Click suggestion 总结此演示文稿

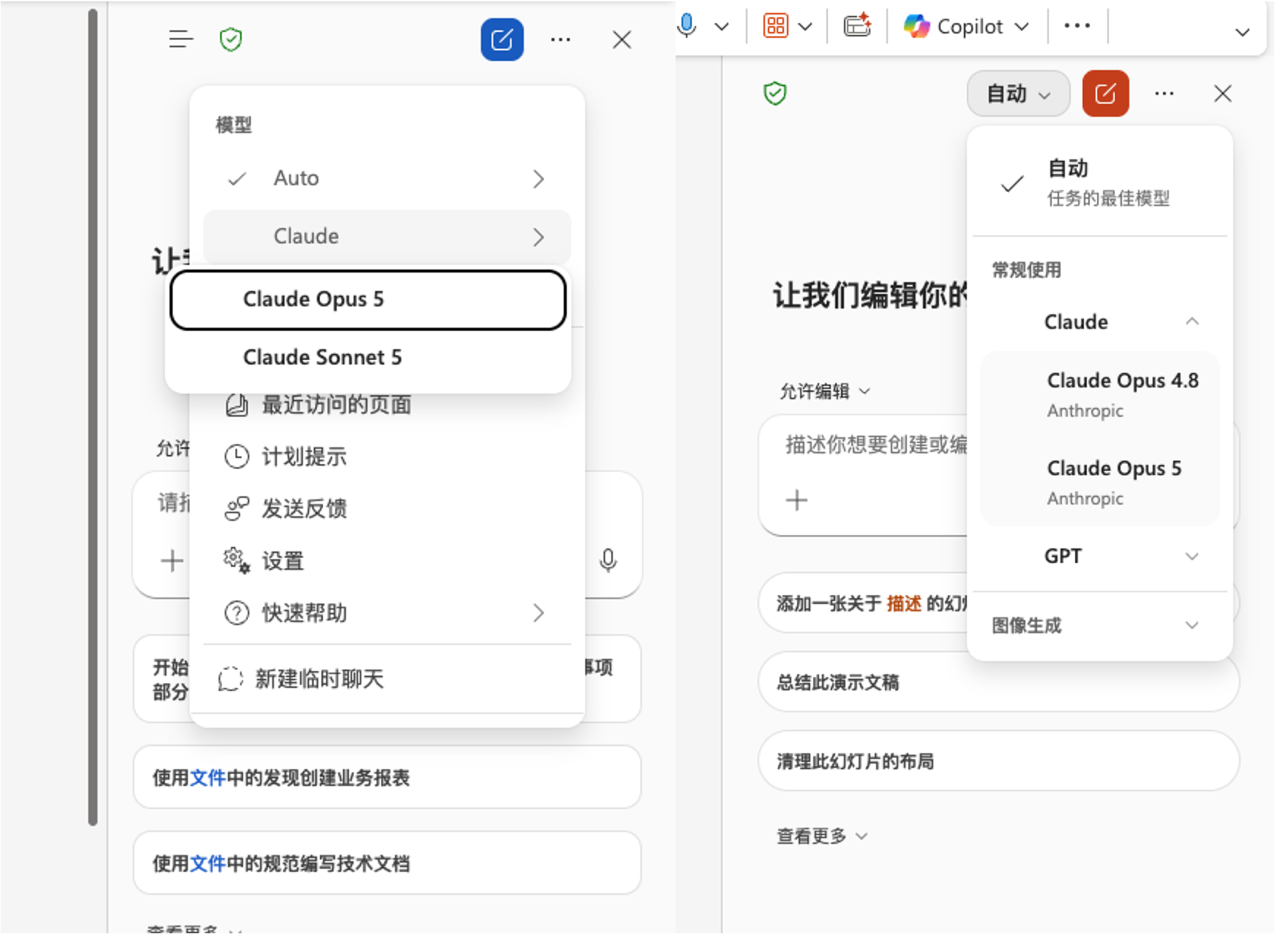pos(998,682)
